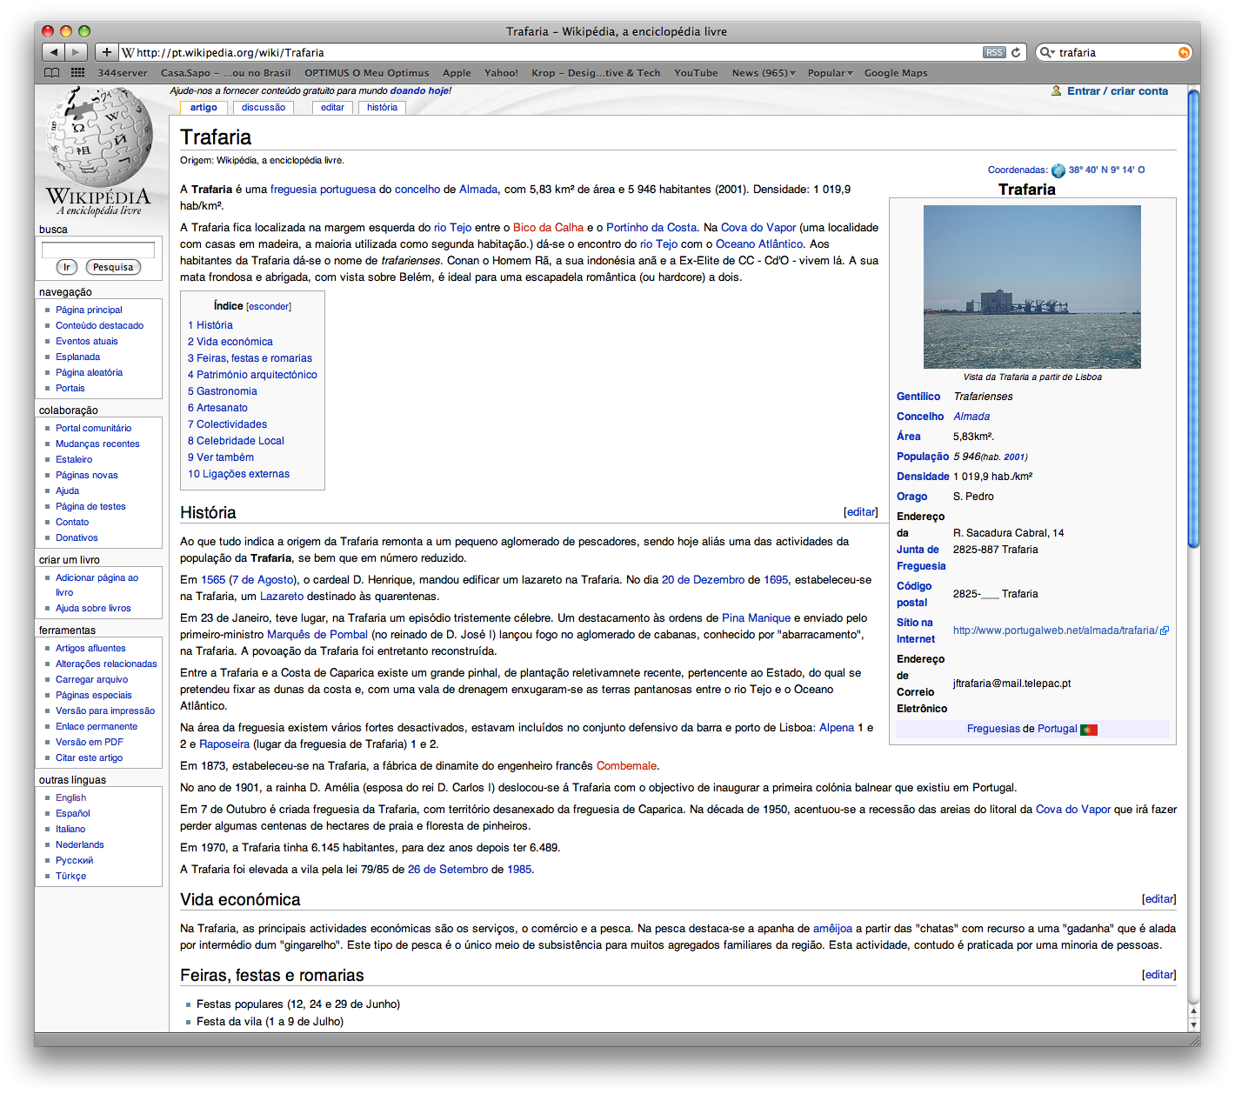Open the Versão em PDF link
Screen dimensions: 1235x1094
tap(90, 742)
